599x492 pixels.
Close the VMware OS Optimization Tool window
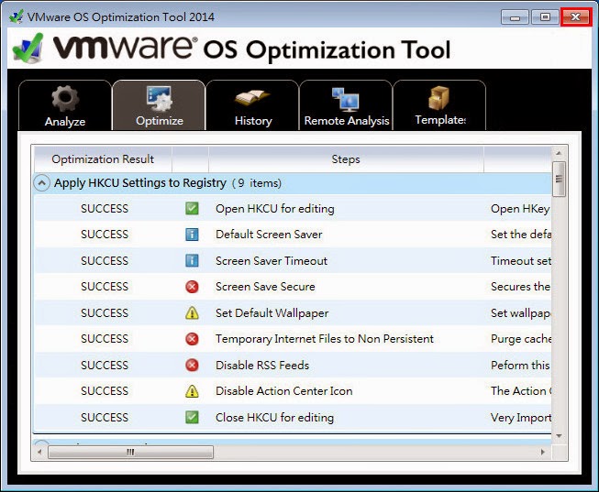(576, 17)
